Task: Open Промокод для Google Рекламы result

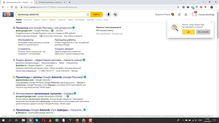Action: pyautogui.click(x=44, y=28)
